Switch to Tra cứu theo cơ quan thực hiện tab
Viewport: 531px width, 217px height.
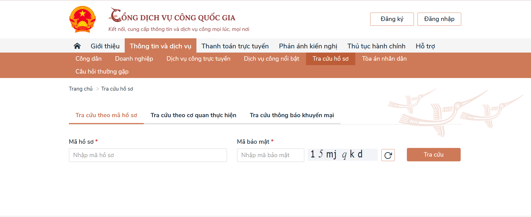tap(193, 115)
